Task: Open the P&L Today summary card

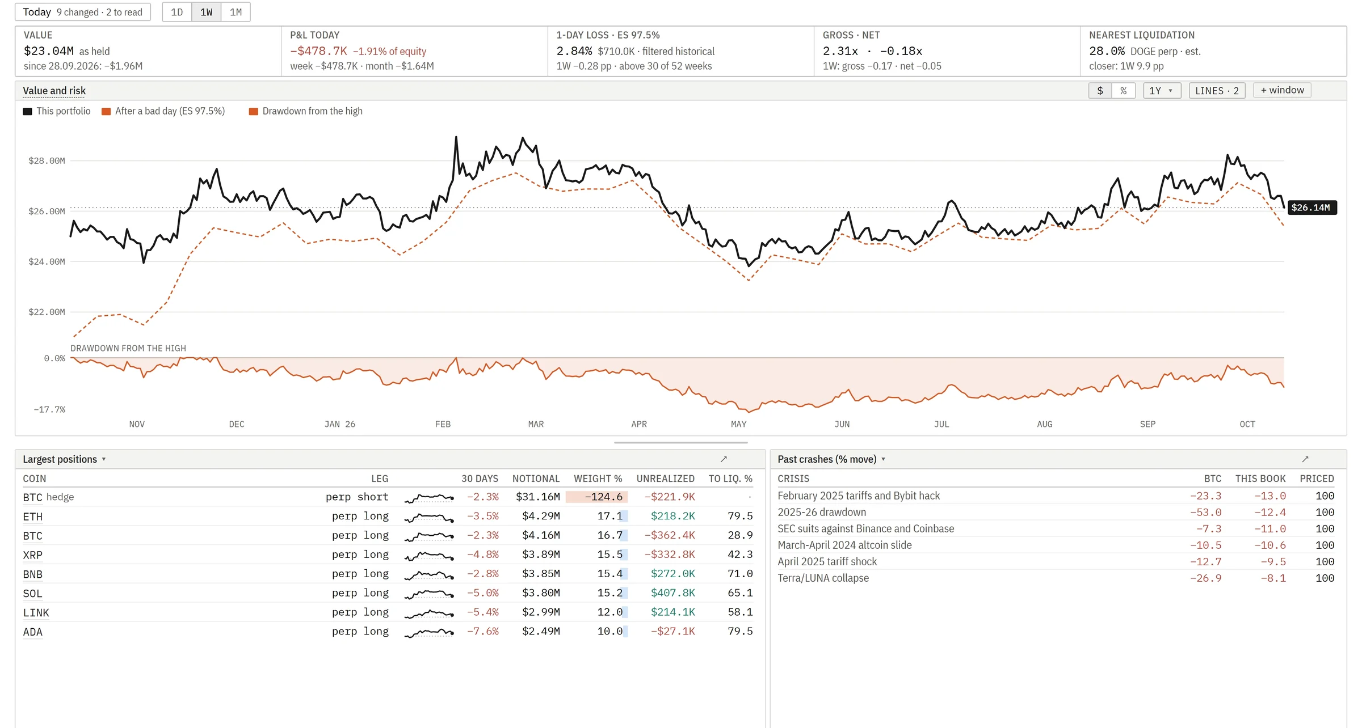Action: click(x=414, y=51)
